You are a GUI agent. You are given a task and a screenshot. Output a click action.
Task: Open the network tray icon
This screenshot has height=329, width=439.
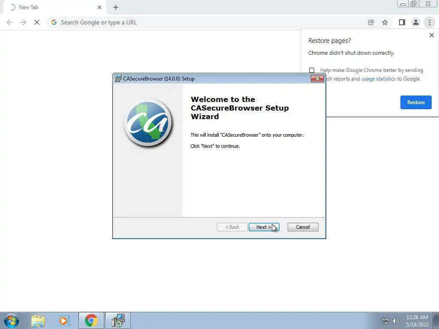coord(385,321)
